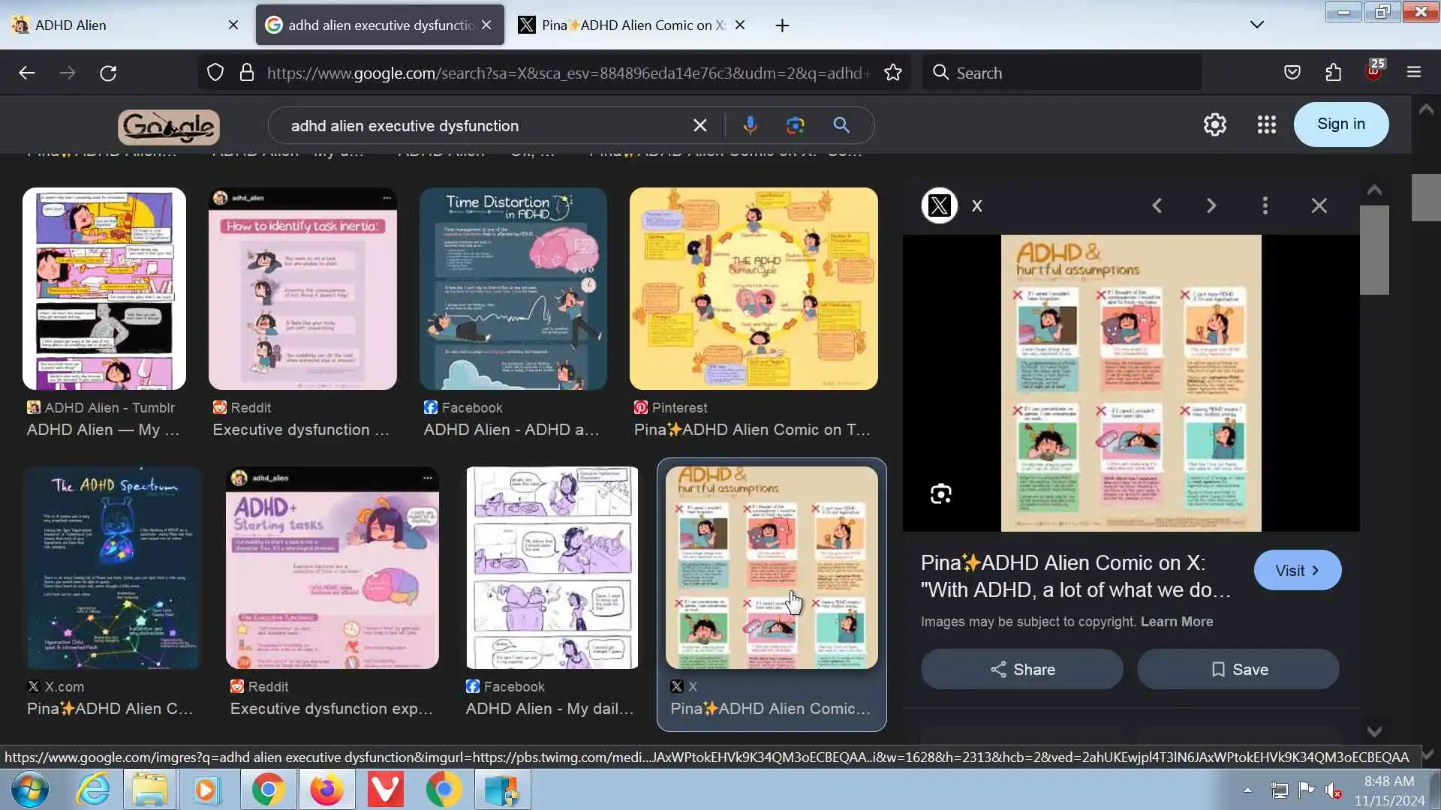Click the Google search magnifier icon

pyautogui.click(x=841, y=125)
